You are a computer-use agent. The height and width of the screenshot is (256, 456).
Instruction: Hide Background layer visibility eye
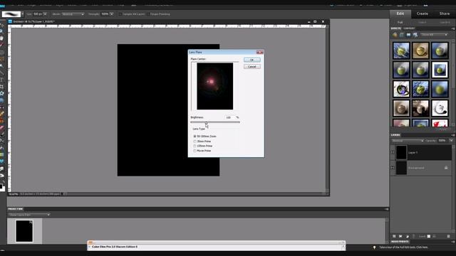click(393, 168)
